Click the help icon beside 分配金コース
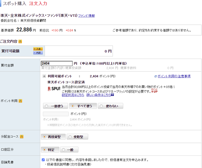The height and width of the screenshot is (168, 202). [21, 136]
